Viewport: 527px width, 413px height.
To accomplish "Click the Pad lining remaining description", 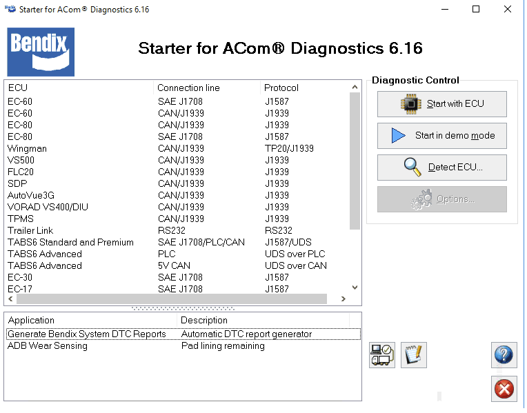I will [223, 346].
